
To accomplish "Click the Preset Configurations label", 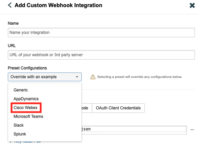I will (x=27, y=68).
